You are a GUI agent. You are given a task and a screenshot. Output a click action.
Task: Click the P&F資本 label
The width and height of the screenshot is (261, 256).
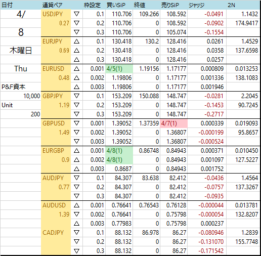pyautogui.click(x=14, y=87)
